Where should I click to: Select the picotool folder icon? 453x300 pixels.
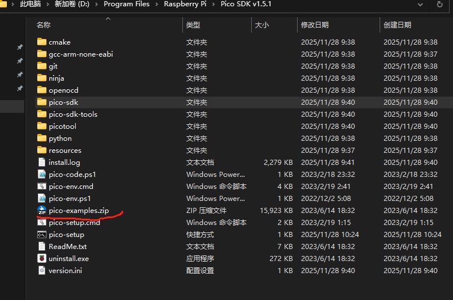[x=42, y=126]
